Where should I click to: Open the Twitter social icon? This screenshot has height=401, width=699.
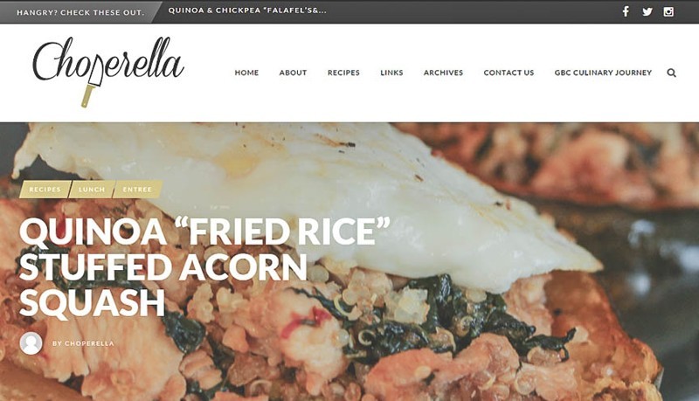pos(647,12)
